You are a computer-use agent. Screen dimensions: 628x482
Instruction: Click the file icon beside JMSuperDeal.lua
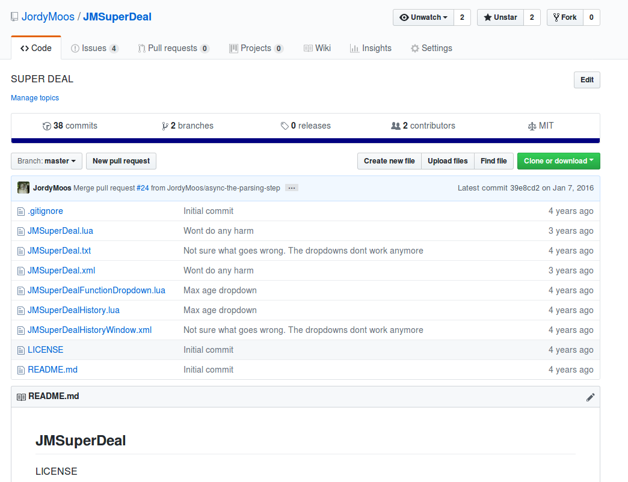(x=21, y=231)
